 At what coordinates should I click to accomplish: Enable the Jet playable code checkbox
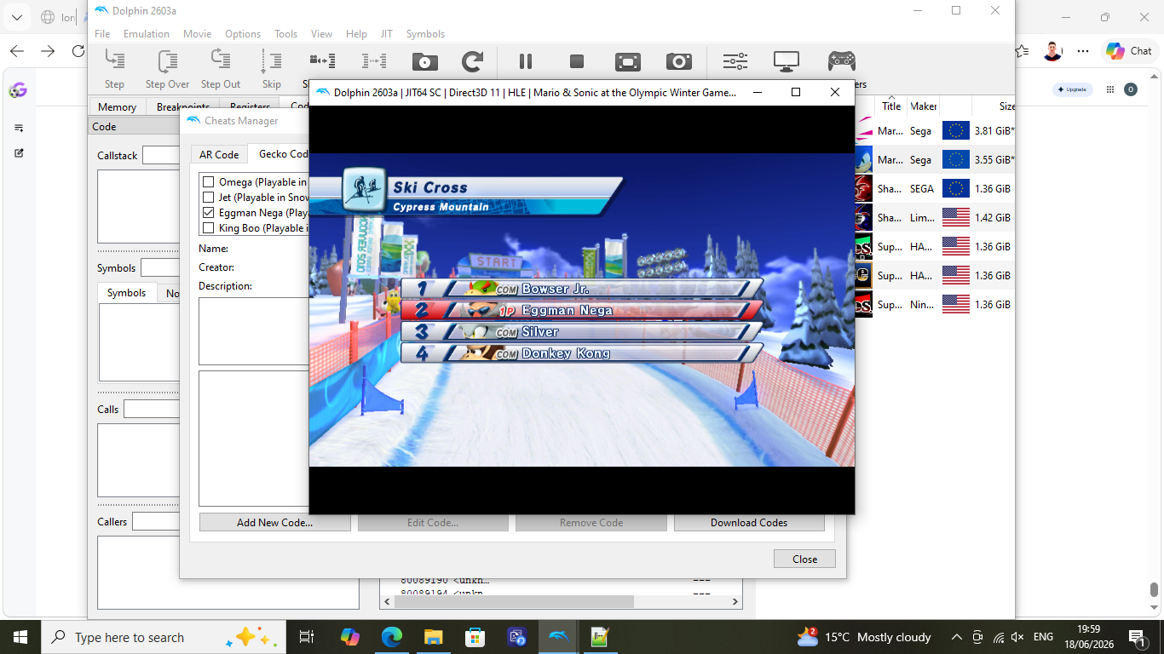(x=208, y=198)
